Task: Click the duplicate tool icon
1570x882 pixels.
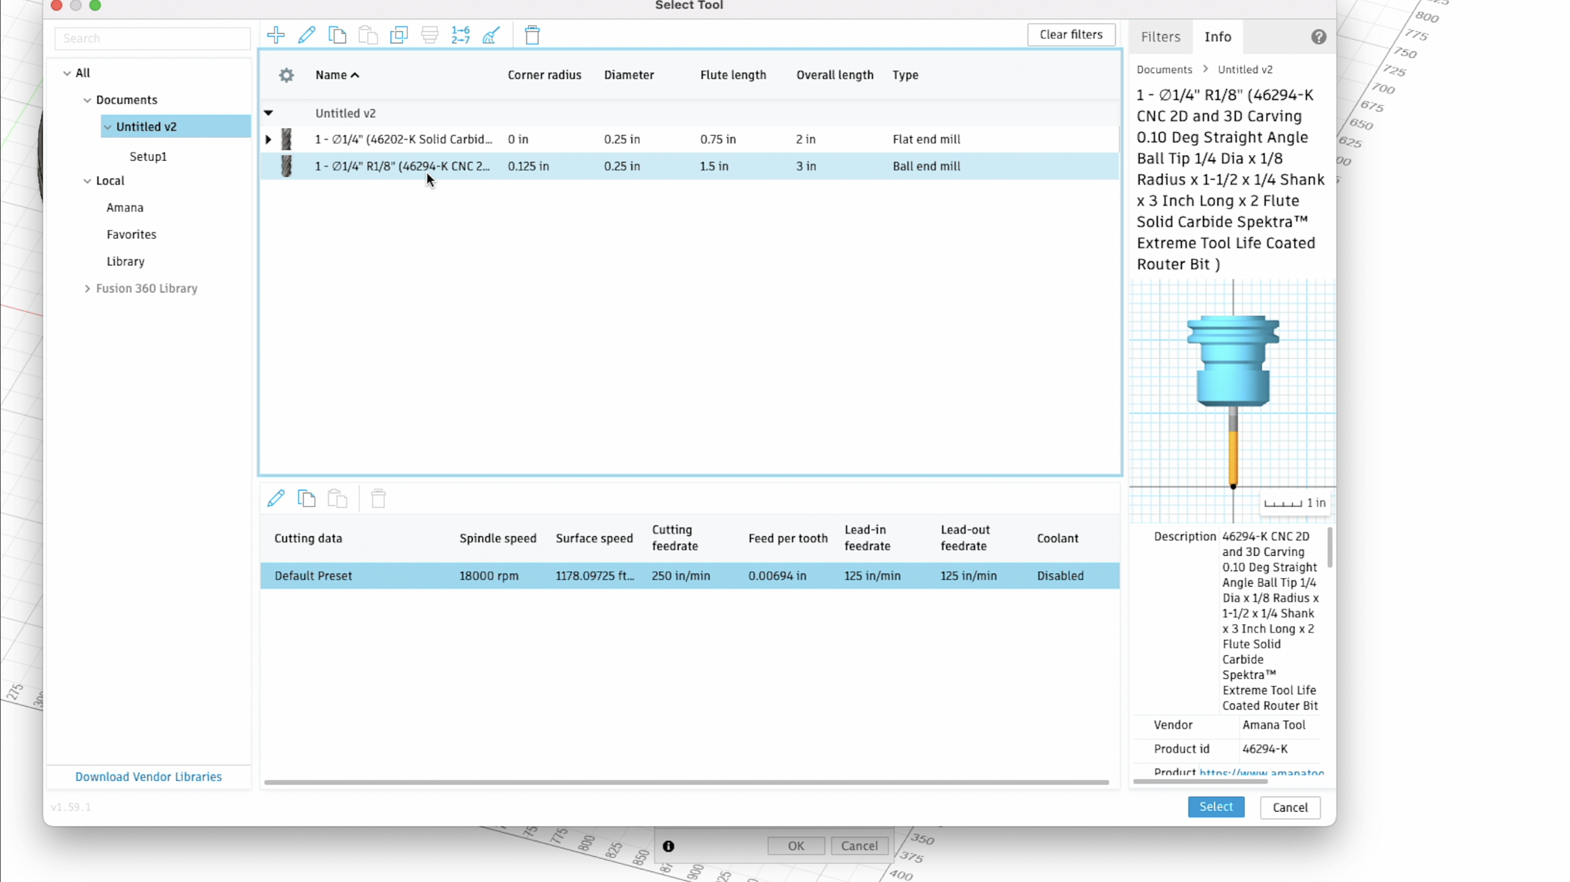Action: tap(399, 35)
